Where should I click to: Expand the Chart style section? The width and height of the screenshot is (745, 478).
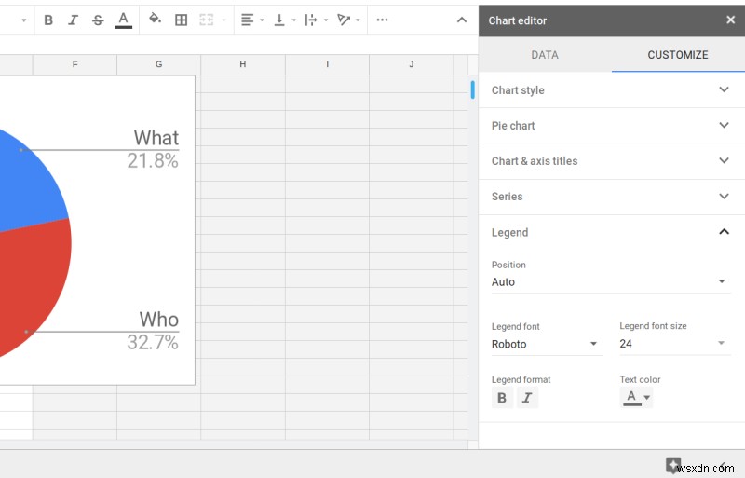(610, 90)
